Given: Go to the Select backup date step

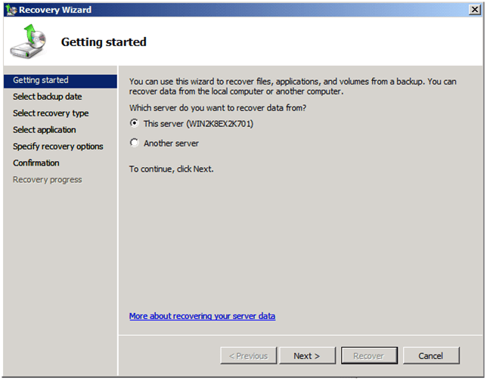Looking at the screenshot, I should click(x=48, y=97).
